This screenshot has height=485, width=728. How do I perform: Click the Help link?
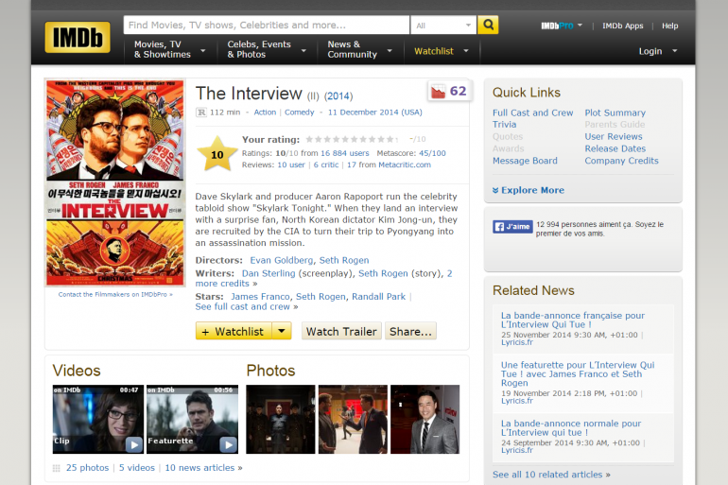(x=669, y=26)
